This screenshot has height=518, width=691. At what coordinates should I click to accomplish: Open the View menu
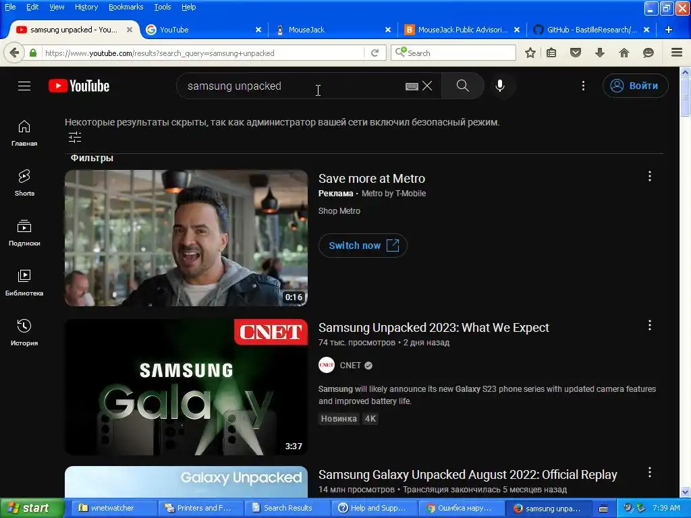click(x=57, y=7)
